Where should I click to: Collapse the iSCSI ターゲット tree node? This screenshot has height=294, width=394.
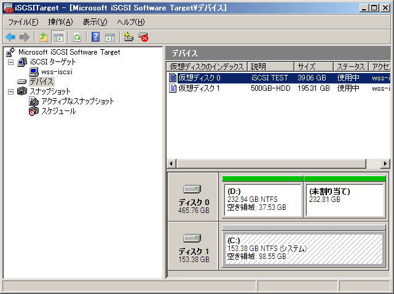[x=10, y=62]
